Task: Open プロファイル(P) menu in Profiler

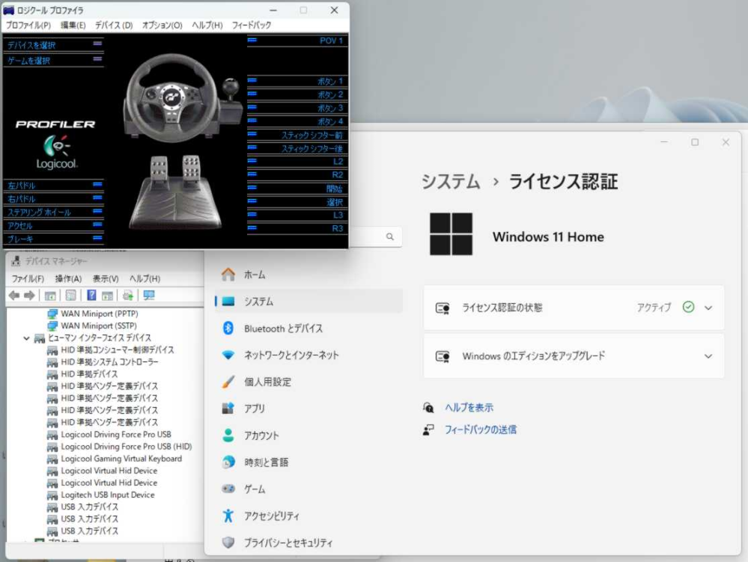Action: point(28,25)
